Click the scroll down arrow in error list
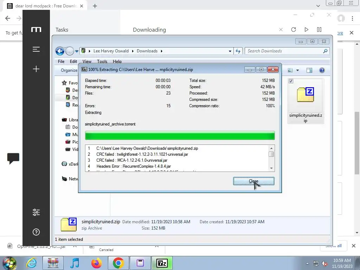360x270 pixels. [271, 168]
